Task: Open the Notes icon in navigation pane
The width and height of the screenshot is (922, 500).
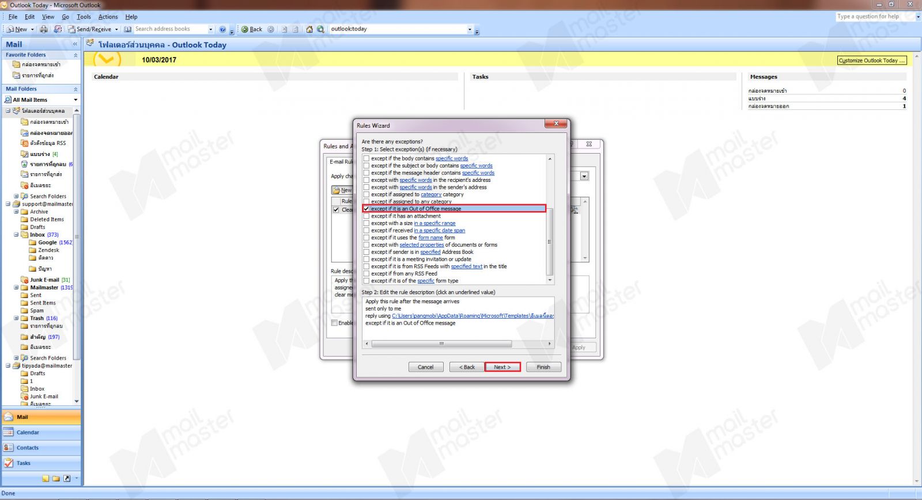Action: [46, 478]
